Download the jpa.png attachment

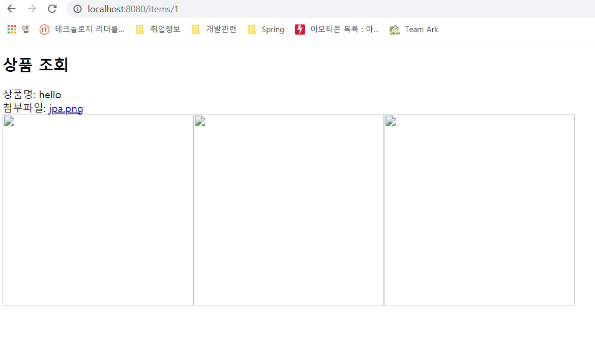[x=66, y=108]
